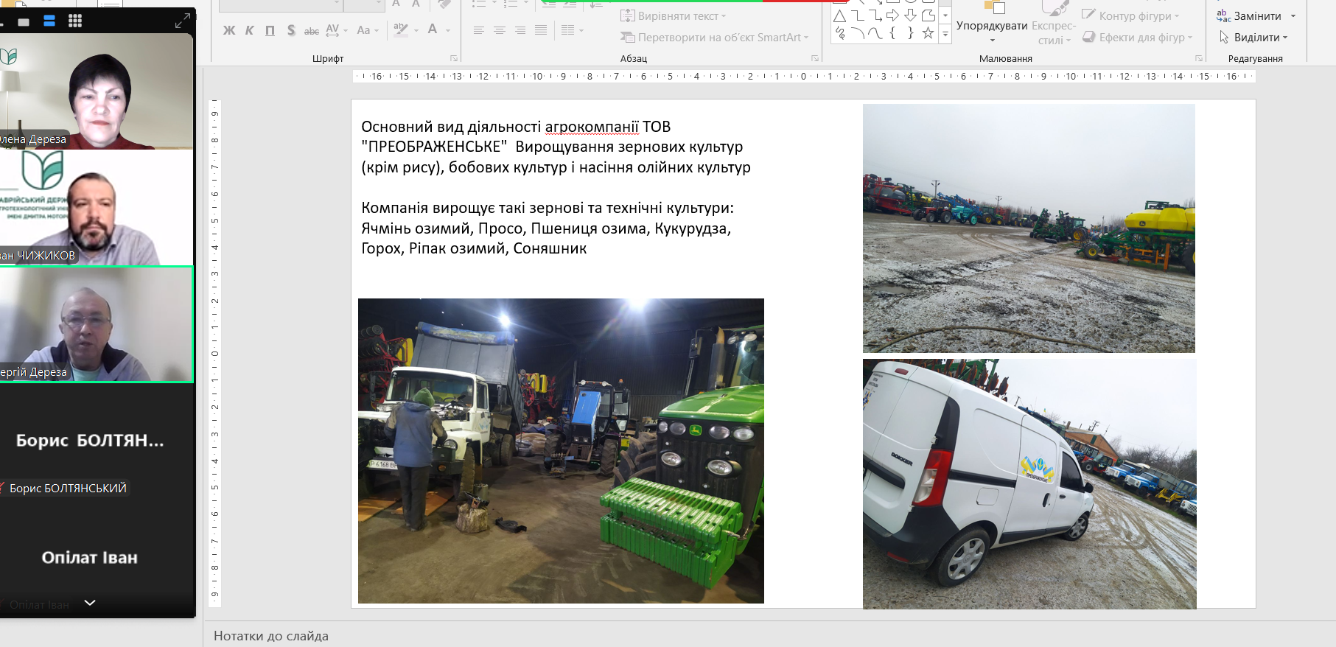The image size is (1336, 647).
Task: Select the triangle shape from gallery
Action: tap(839, 15)
